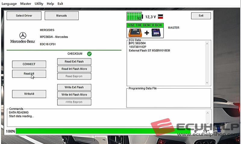Click the Write Eeprom button
Screen dimensions: 241x144
coord(74,102)
